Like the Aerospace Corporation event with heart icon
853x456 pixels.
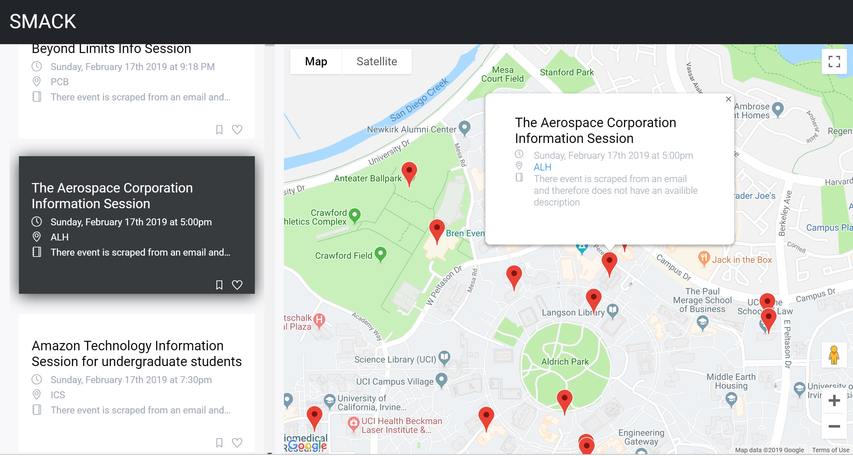pos(237,285)
